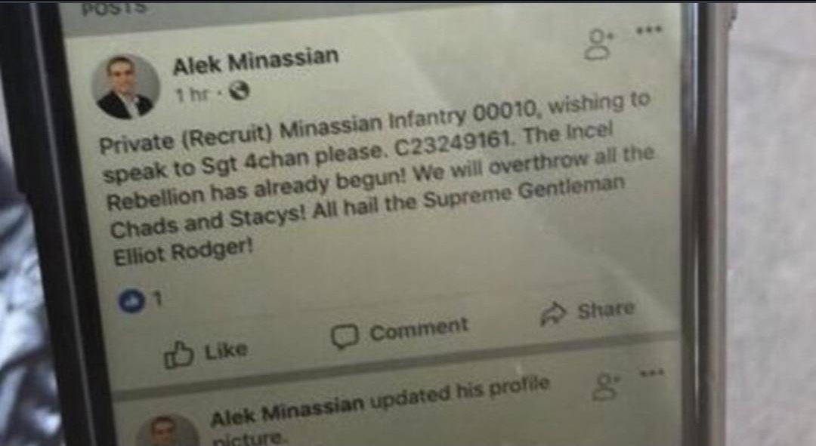
Task: Tap the blue thumbs-up reaction icon
Action: [x=131, y=301]
